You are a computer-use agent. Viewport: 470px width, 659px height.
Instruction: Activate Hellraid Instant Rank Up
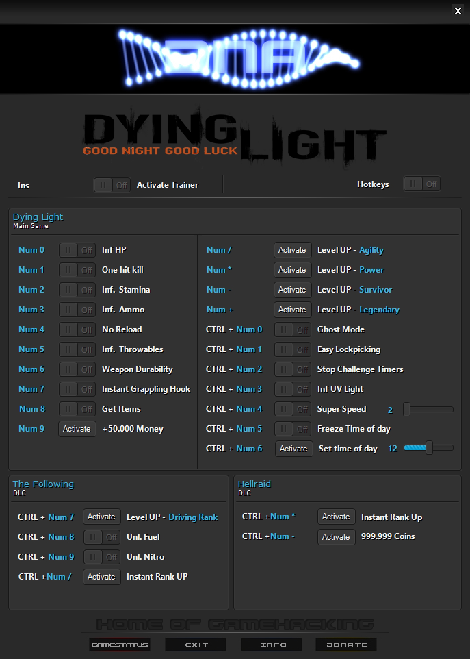tap(337, 517)
